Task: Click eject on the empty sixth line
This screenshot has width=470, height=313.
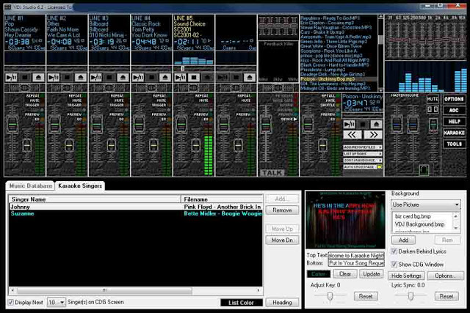Action: tap(250, 78)
